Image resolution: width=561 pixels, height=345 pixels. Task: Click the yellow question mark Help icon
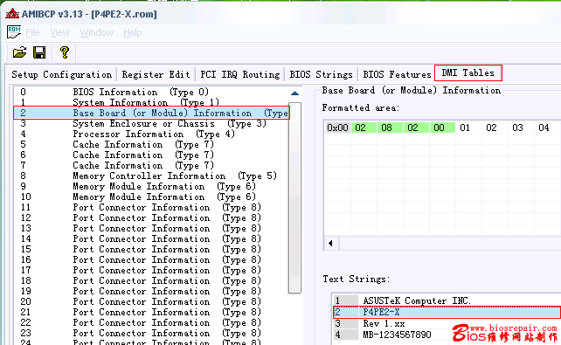coord(65,52)
